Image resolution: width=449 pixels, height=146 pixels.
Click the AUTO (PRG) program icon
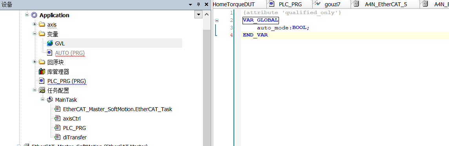pos(50,53)
